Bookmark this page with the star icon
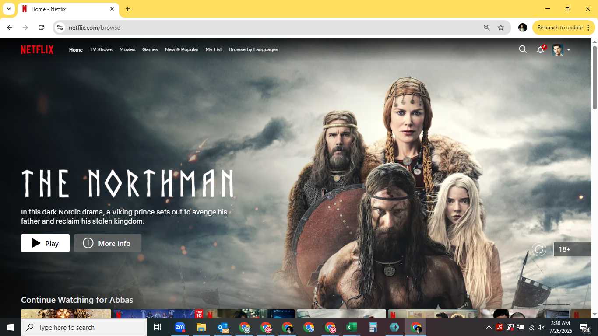598x336 pixels. [501, 28]
